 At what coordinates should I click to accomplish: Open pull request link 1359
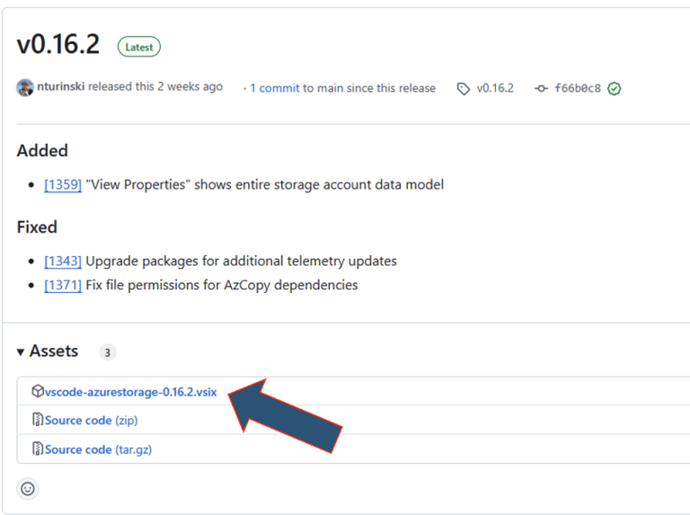pos(63,184)
